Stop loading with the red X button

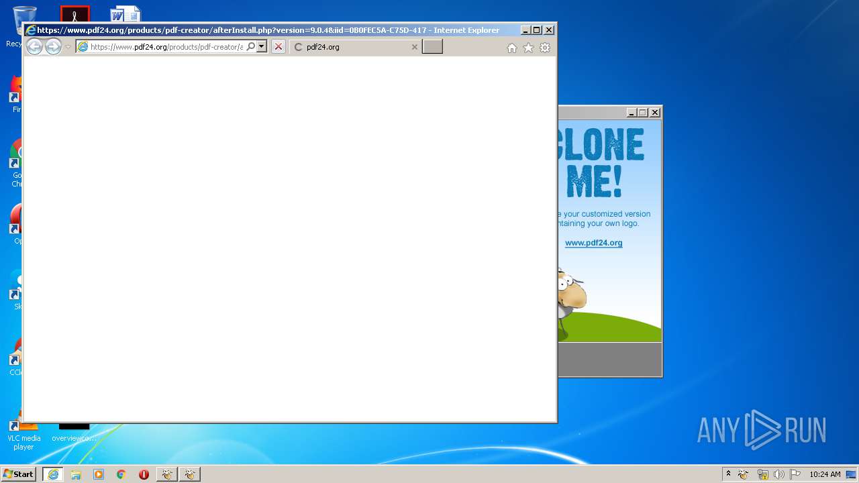tap(278, 47)
